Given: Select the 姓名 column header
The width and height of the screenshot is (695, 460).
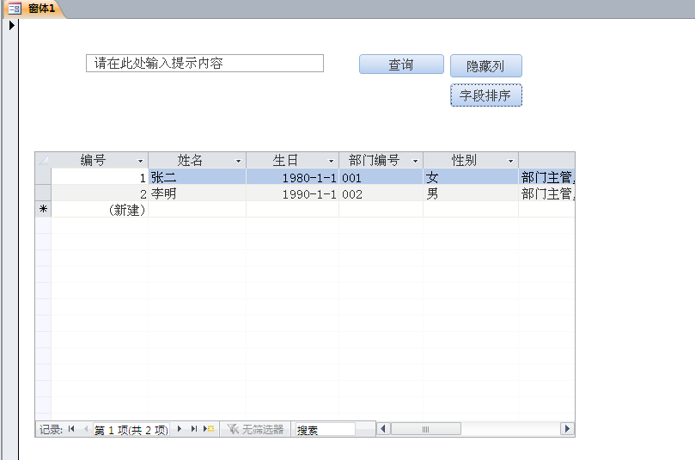Looking at the screenshot, I should 198,160.
